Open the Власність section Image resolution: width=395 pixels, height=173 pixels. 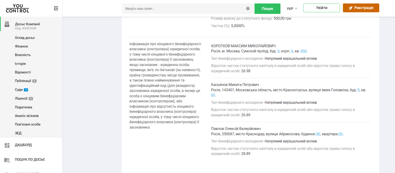[x=23, y=55]
